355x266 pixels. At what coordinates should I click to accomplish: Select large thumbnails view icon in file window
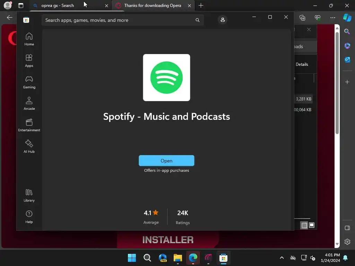point(312,225)
